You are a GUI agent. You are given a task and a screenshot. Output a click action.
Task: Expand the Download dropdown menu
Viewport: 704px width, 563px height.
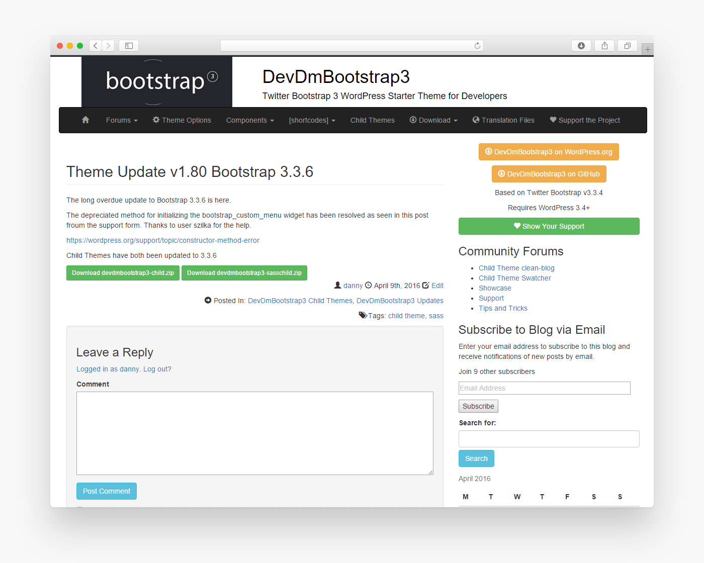[x=433, y=120]
